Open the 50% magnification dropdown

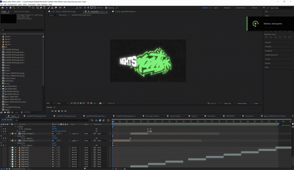point(50,103)
